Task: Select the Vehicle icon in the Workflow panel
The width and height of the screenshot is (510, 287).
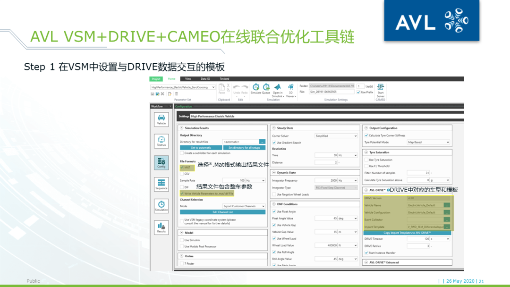Action: 161,119
